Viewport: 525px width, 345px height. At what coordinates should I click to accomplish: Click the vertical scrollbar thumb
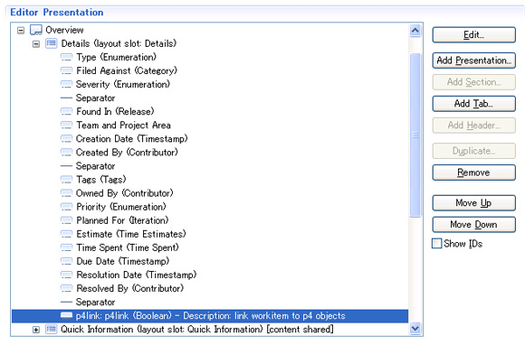click(415, 135)
